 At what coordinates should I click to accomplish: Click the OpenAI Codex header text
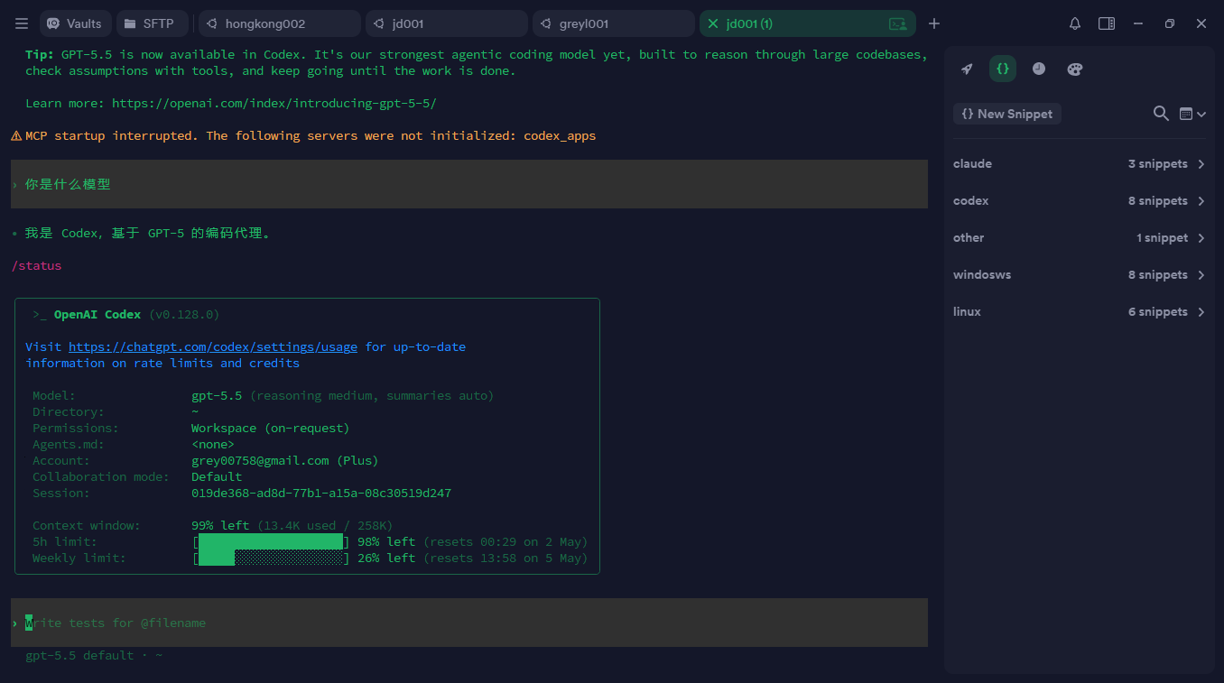click(97, 315)
